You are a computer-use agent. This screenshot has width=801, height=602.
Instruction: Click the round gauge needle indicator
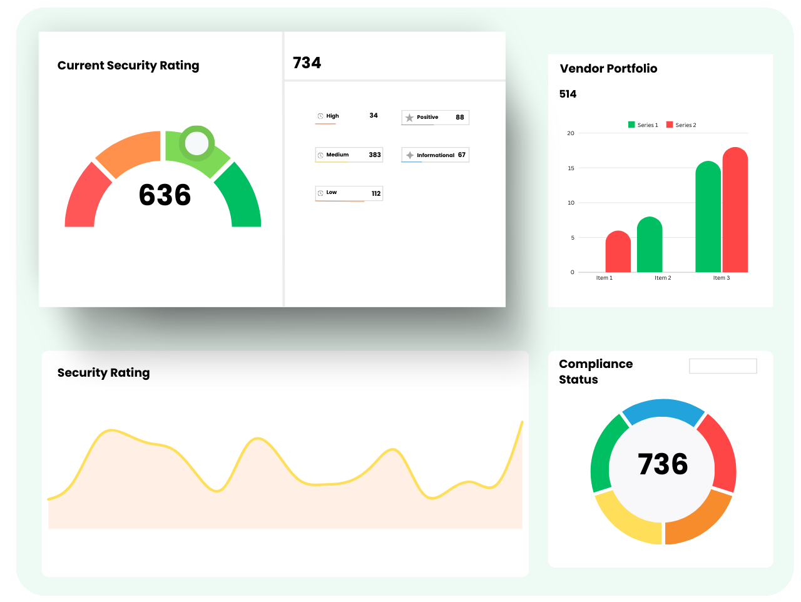tap(196, 143)
